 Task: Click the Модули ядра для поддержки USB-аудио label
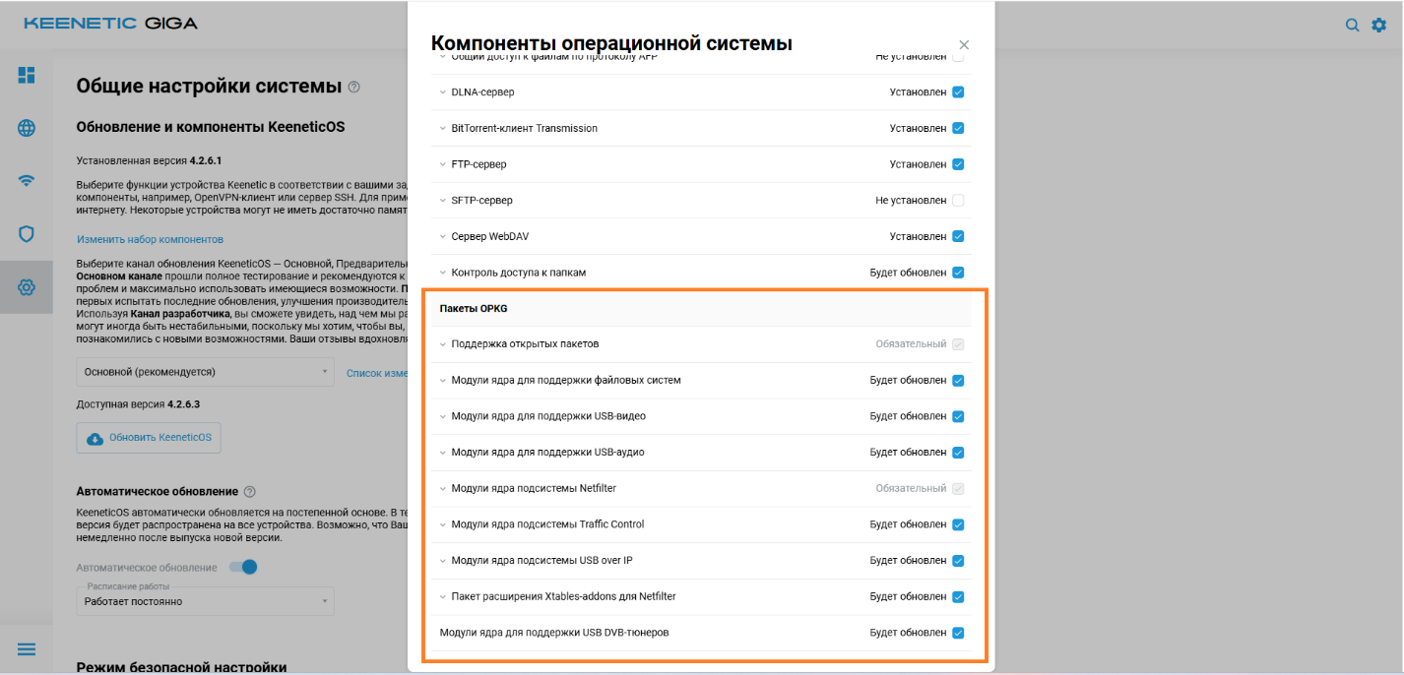pyautogui.click(x=547, y=453)
